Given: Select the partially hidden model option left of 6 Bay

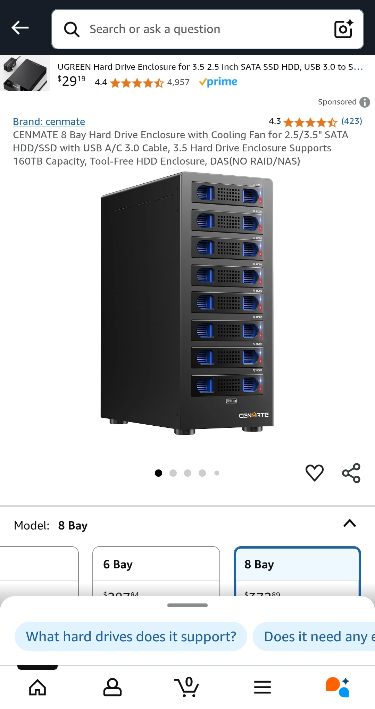Looking at the screenshot, I should tap(39, 572).
